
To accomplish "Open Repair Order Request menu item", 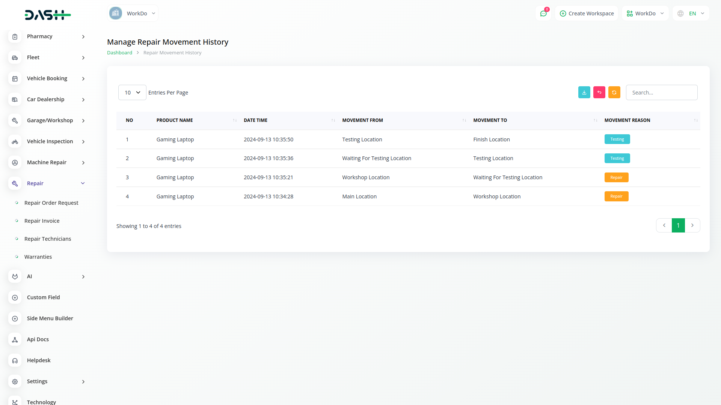I will 51,203.
